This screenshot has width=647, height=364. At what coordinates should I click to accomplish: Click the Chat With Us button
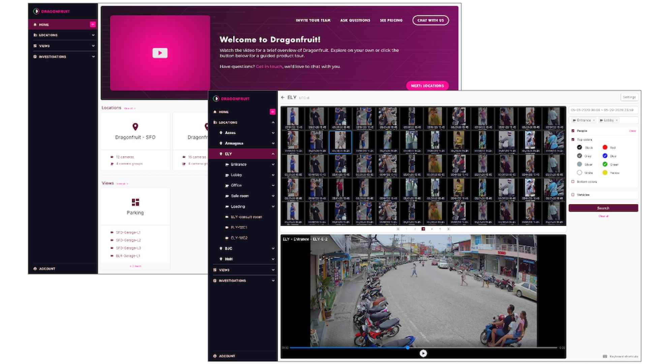click(431, 20)
